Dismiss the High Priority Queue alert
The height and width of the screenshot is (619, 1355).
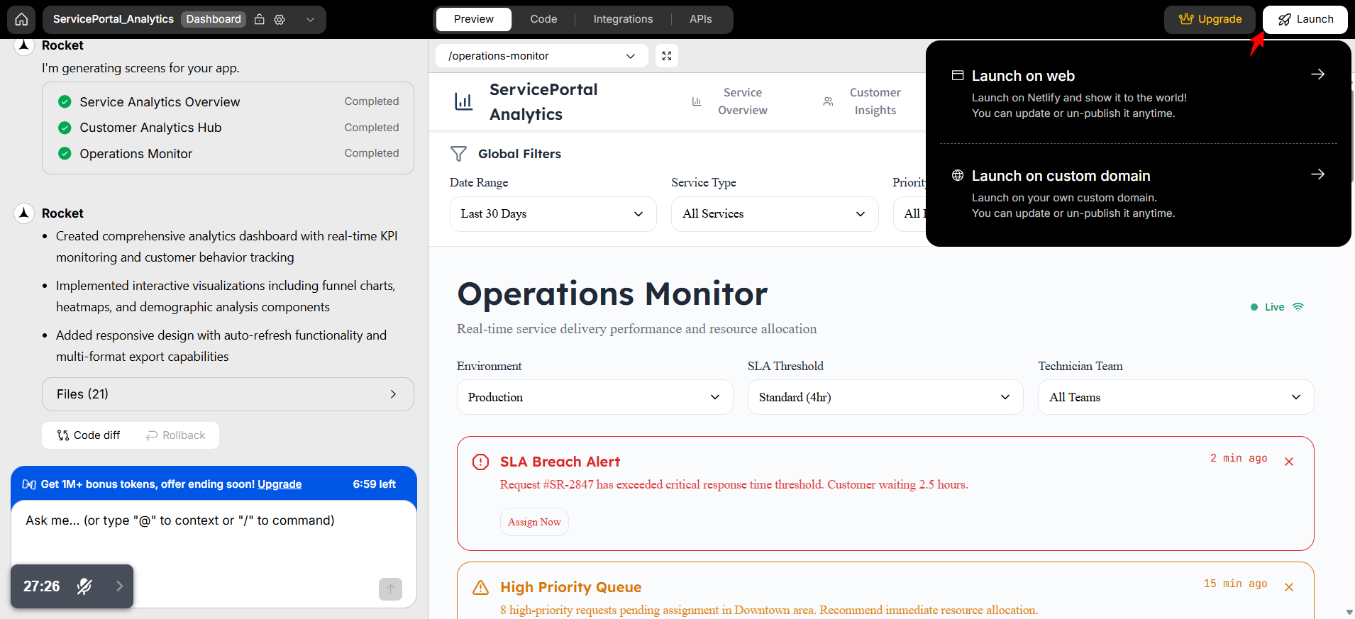point(1289,587)
